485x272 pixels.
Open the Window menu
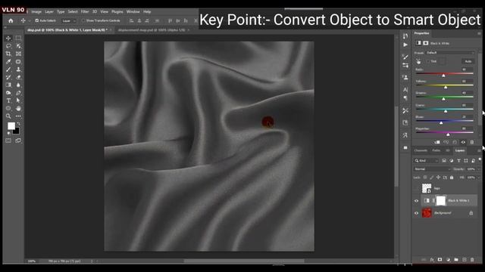[x=133, y=12]
